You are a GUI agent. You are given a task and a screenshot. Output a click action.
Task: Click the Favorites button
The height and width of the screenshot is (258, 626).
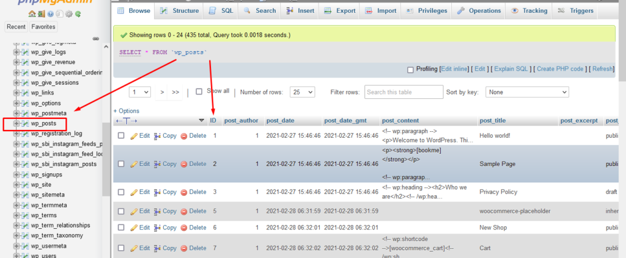pyautogui.click(x=43, y=27)
